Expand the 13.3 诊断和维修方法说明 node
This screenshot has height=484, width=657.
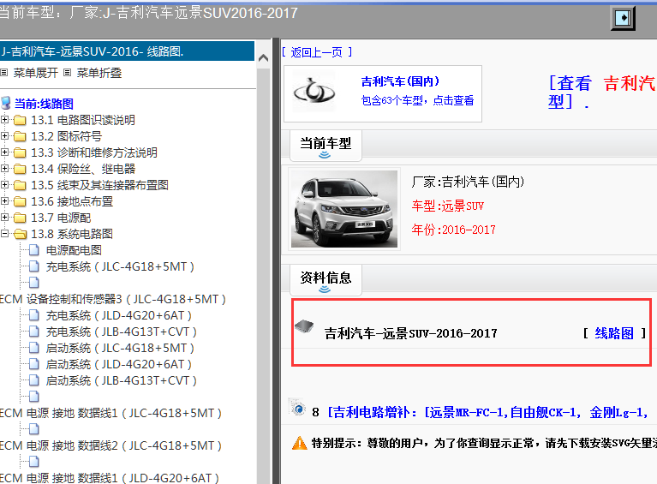[4, 152]
